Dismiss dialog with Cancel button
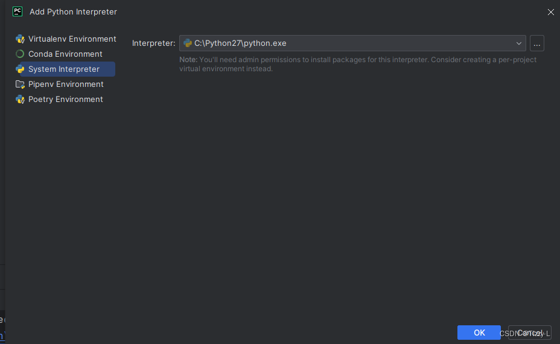 [x=530, y=333]
